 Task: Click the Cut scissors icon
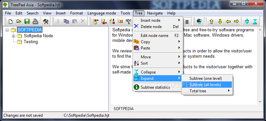[58, 21]
